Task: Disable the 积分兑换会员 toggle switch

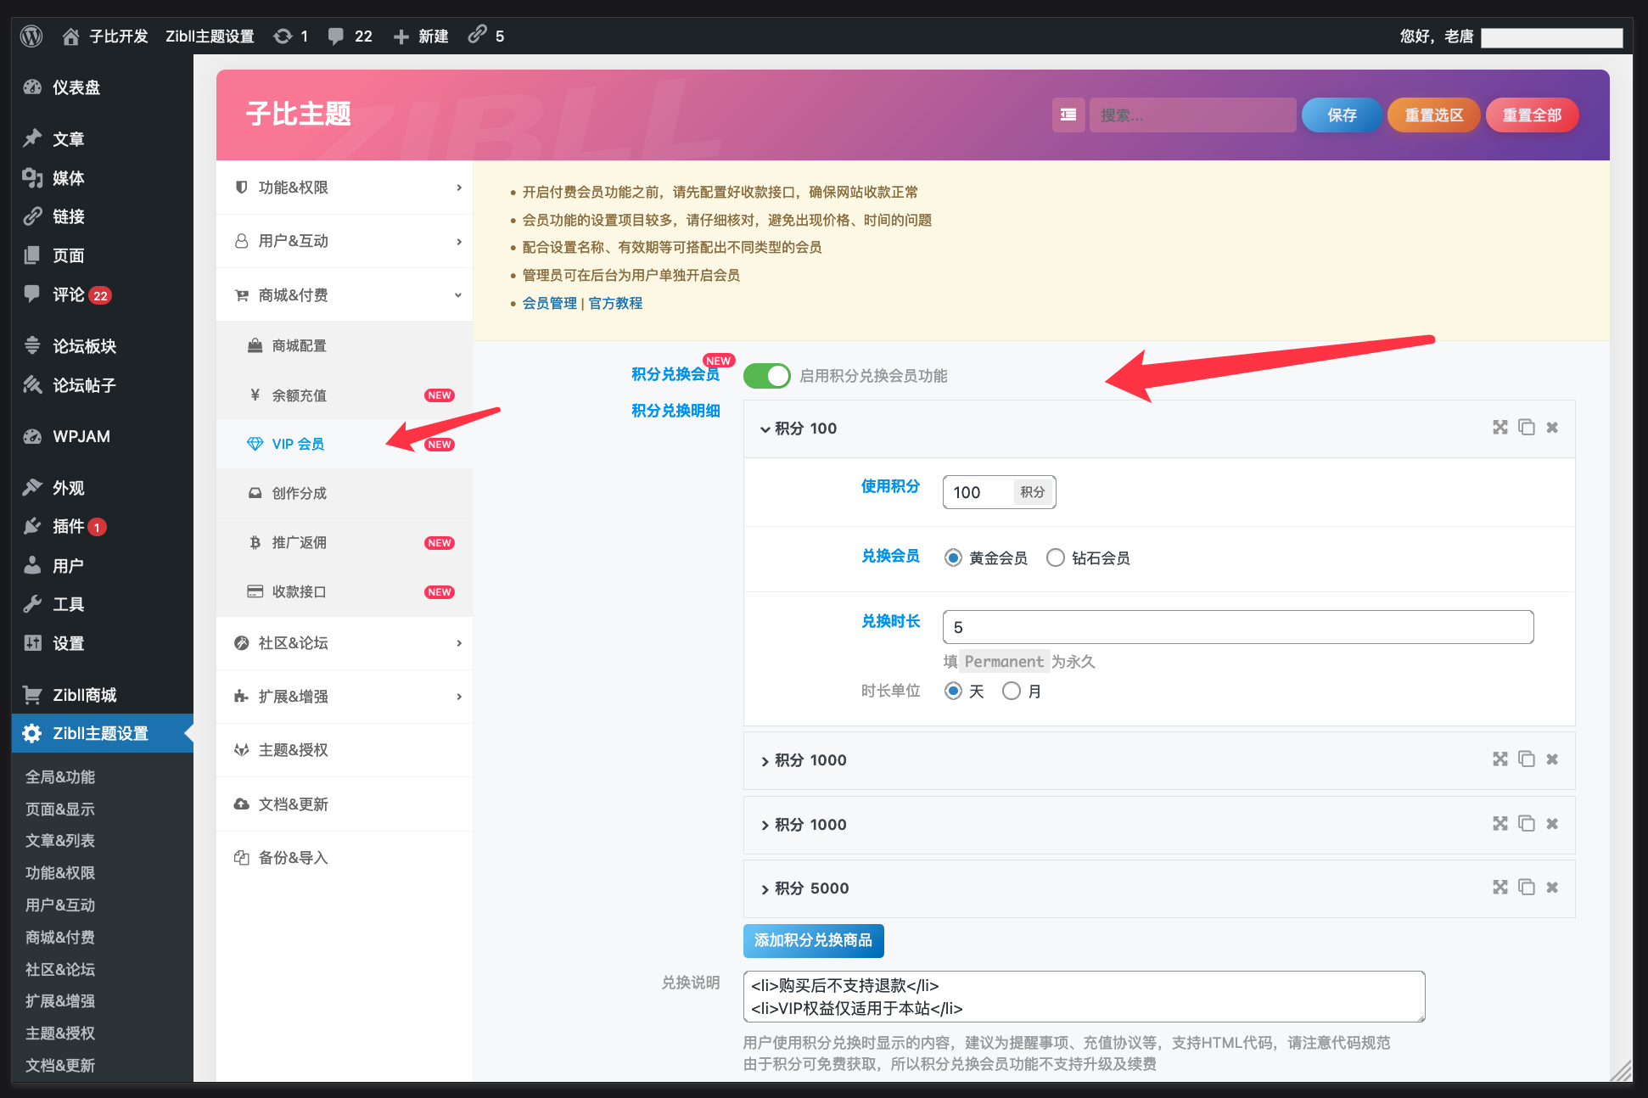Action: pos(766,375)
